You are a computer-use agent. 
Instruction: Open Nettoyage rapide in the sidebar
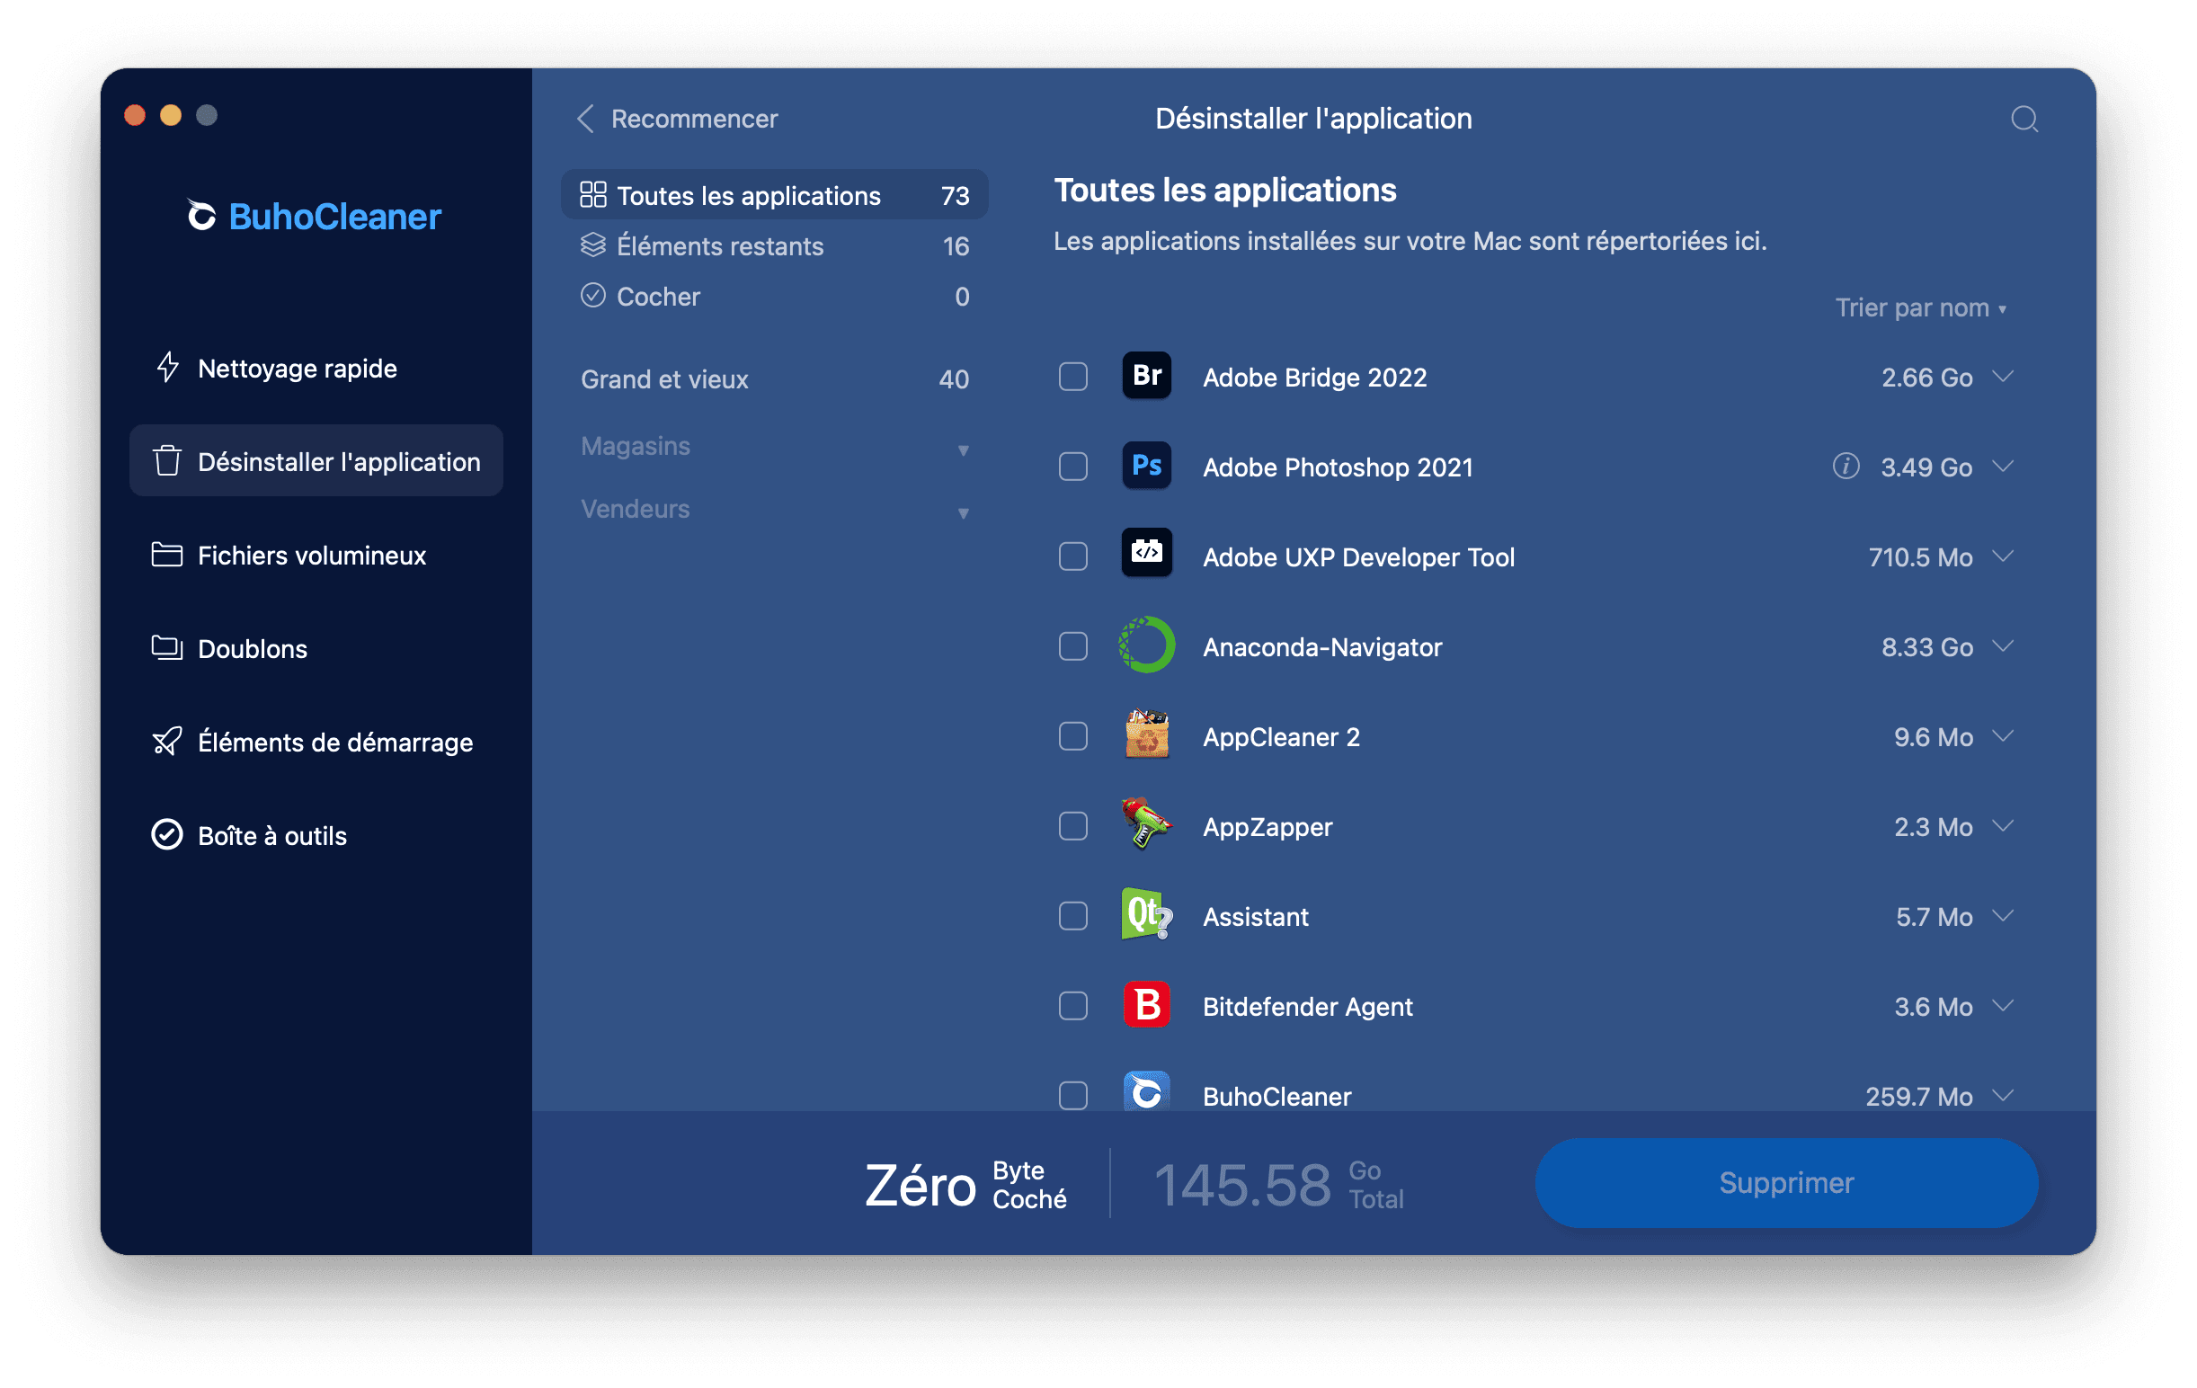tap(297, 369)
